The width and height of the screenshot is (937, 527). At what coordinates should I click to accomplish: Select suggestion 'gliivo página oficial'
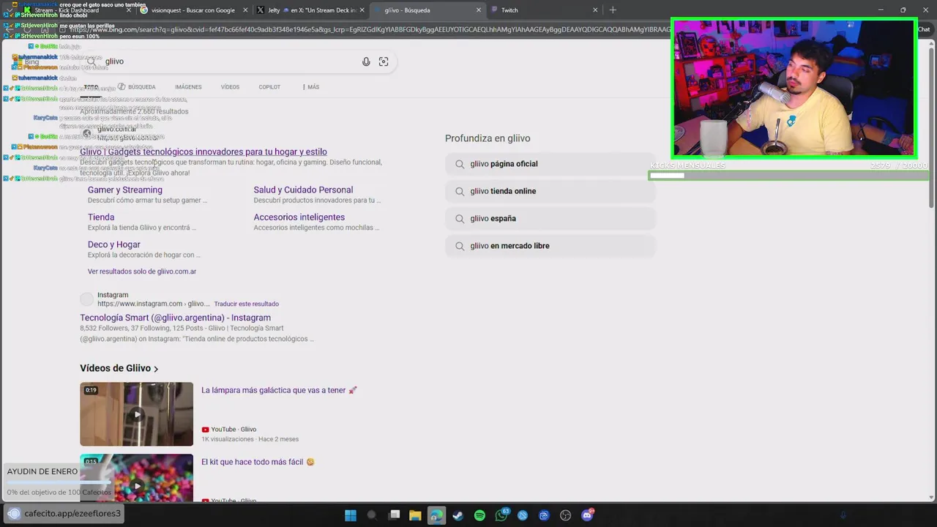point(550,164)
